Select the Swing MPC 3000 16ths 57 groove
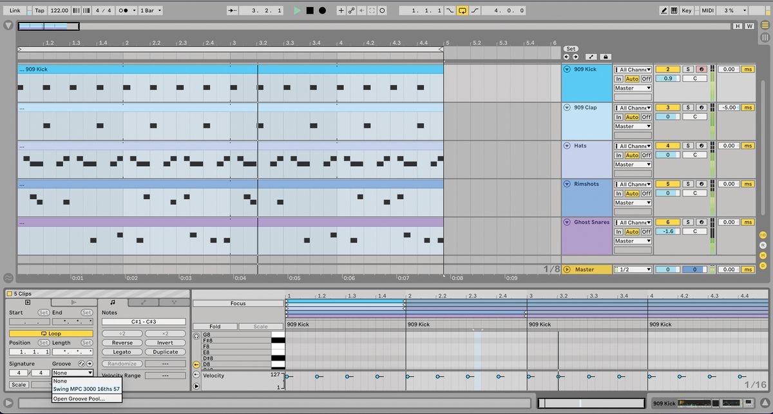773x414 pixels. coord(88,388)
